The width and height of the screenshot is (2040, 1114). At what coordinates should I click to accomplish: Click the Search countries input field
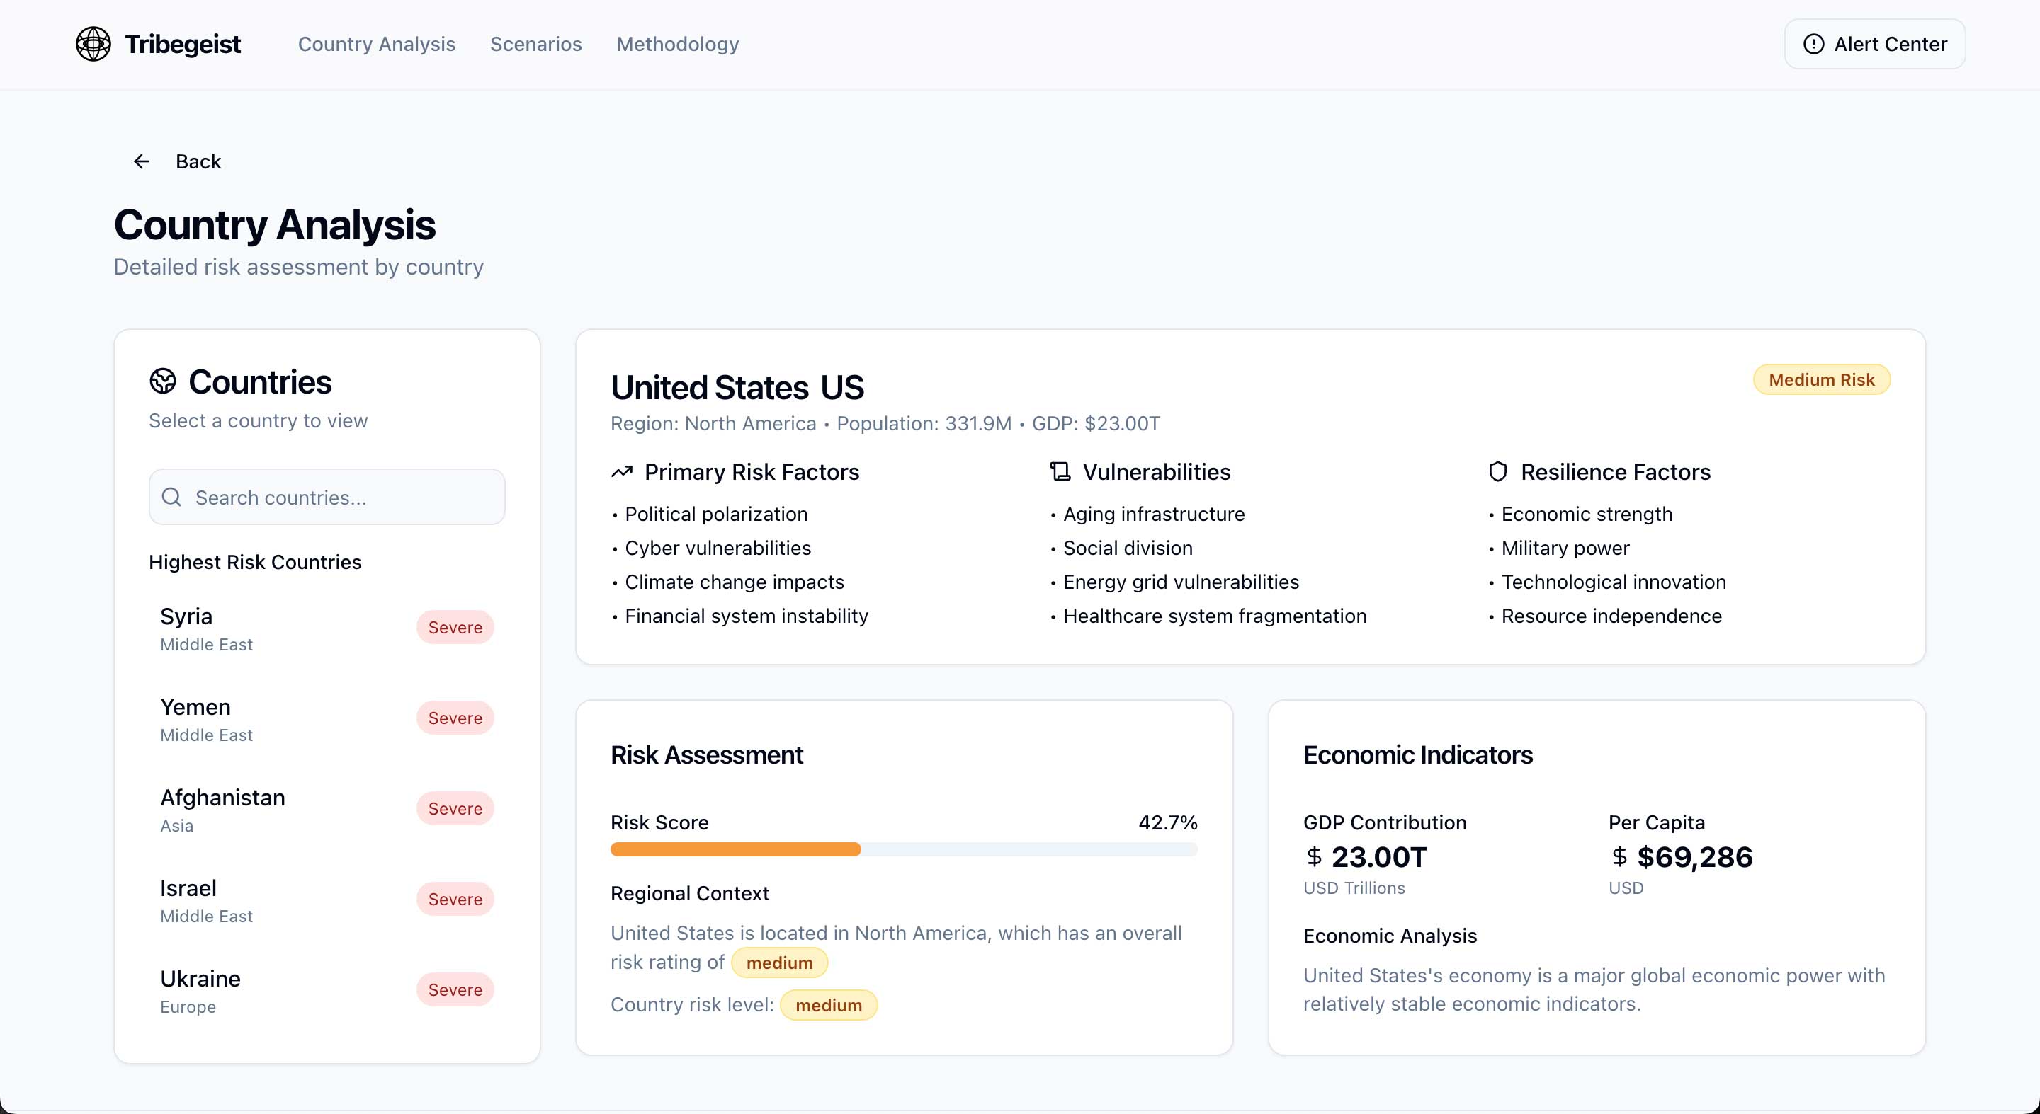tap(327, 497)
